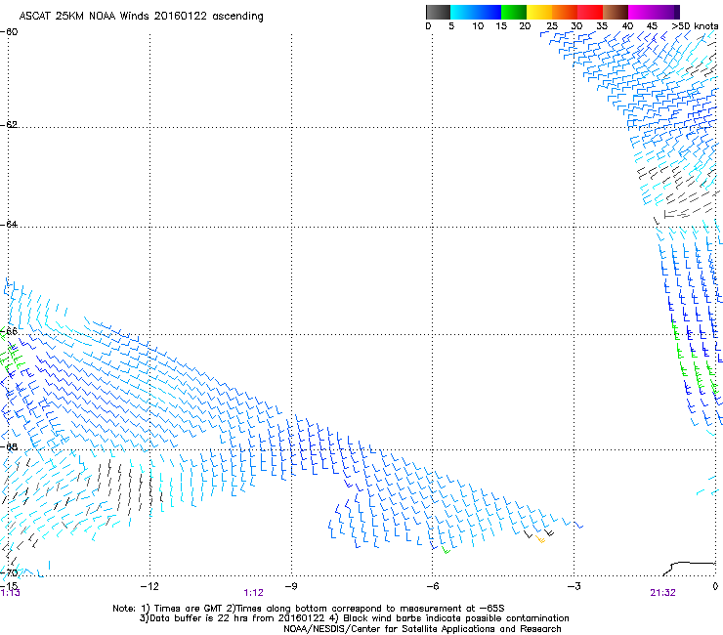Click the latitude label -64
723x635 pixels.
9,224
